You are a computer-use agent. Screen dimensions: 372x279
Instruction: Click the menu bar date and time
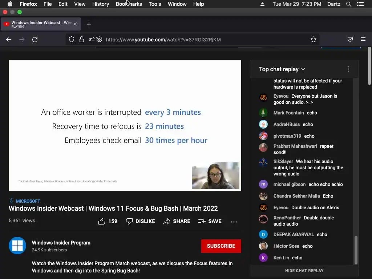pos(297,4)
